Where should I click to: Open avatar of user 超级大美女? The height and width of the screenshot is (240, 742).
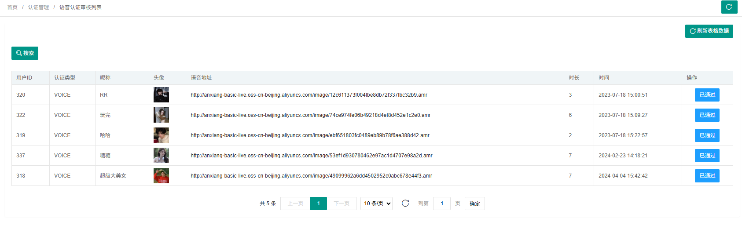click(161, 176)
